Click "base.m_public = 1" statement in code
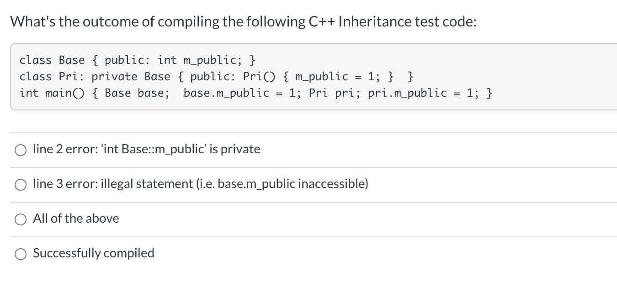 [239, 93]
